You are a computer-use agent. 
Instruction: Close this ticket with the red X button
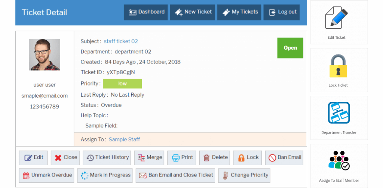point(65,158)
